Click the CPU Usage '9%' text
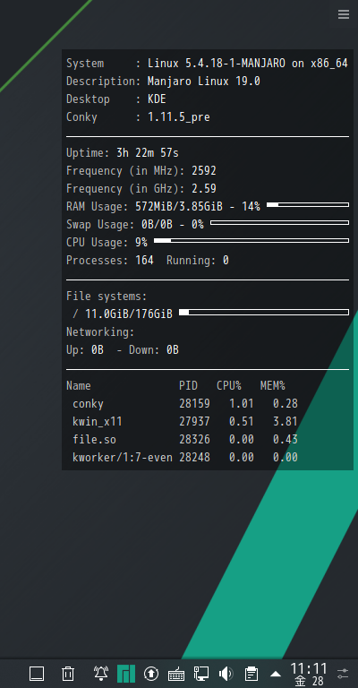 click(x=141, y=243)
